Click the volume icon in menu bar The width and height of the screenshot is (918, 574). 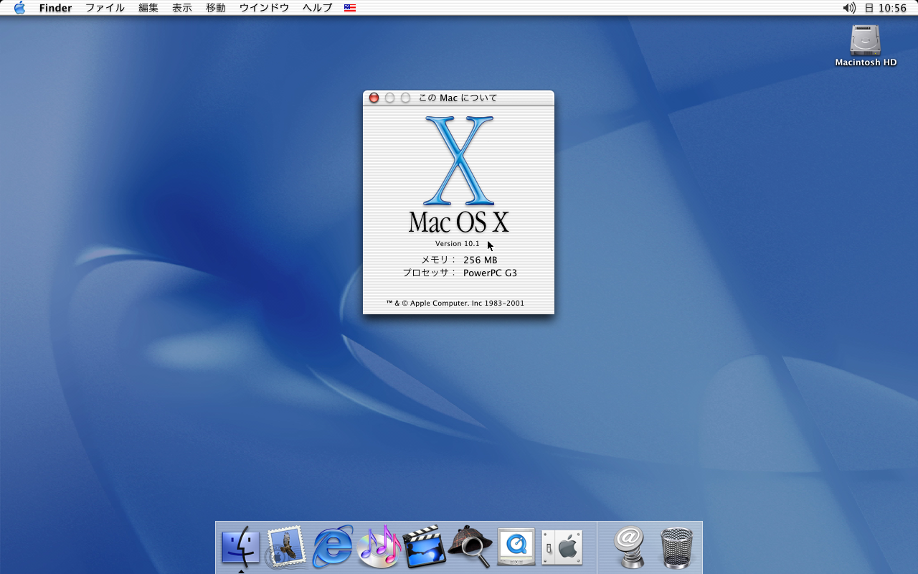(849, 8)
